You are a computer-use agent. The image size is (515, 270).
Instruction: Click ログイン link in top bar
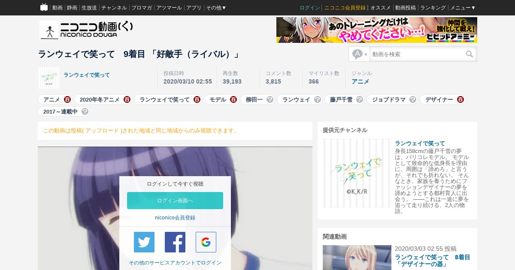pyautogui.click(x=310, y=8)
